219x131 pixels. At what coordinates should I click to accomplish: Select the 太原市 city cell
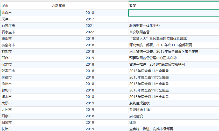pos(26,103)
